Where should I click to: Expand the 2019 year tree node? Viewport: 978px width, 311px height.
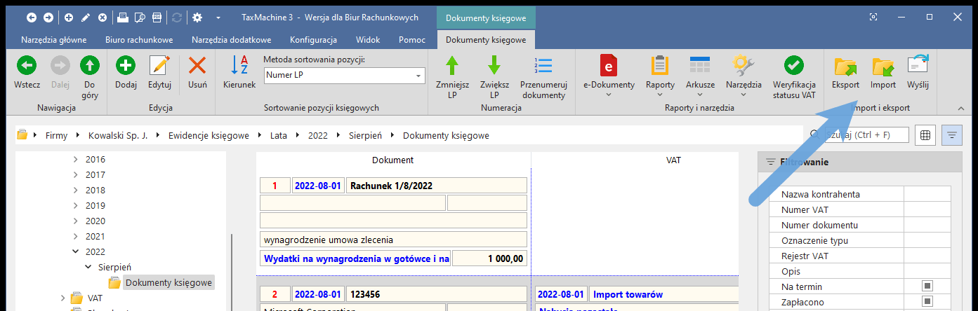pyautogui.click(x=76, y=206)
